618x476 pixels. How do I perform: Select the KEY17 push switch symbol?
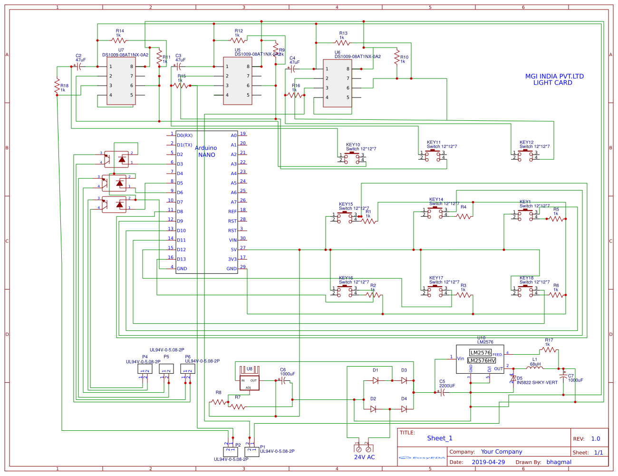coord(435,291)
